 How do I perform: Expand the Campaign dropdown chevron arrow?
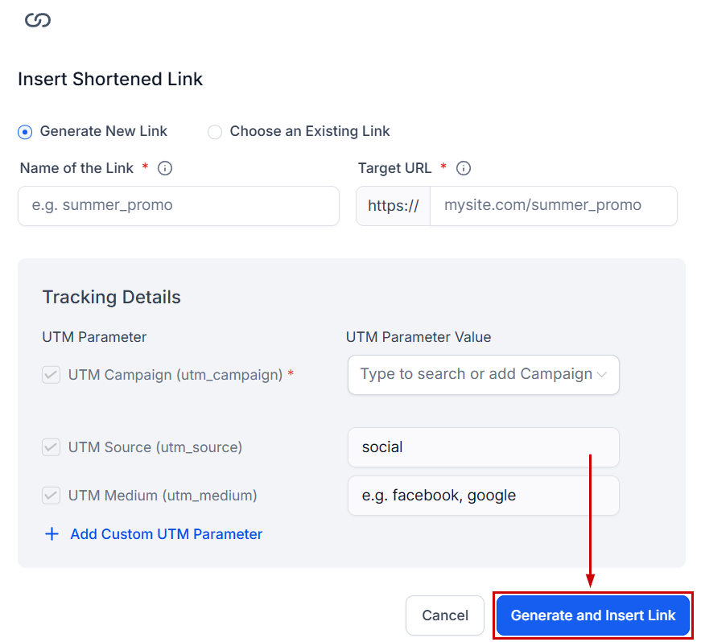coord(602,375)
